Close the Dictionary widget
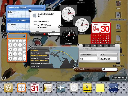Screen dimensions: 128x96 click(74, 67)
